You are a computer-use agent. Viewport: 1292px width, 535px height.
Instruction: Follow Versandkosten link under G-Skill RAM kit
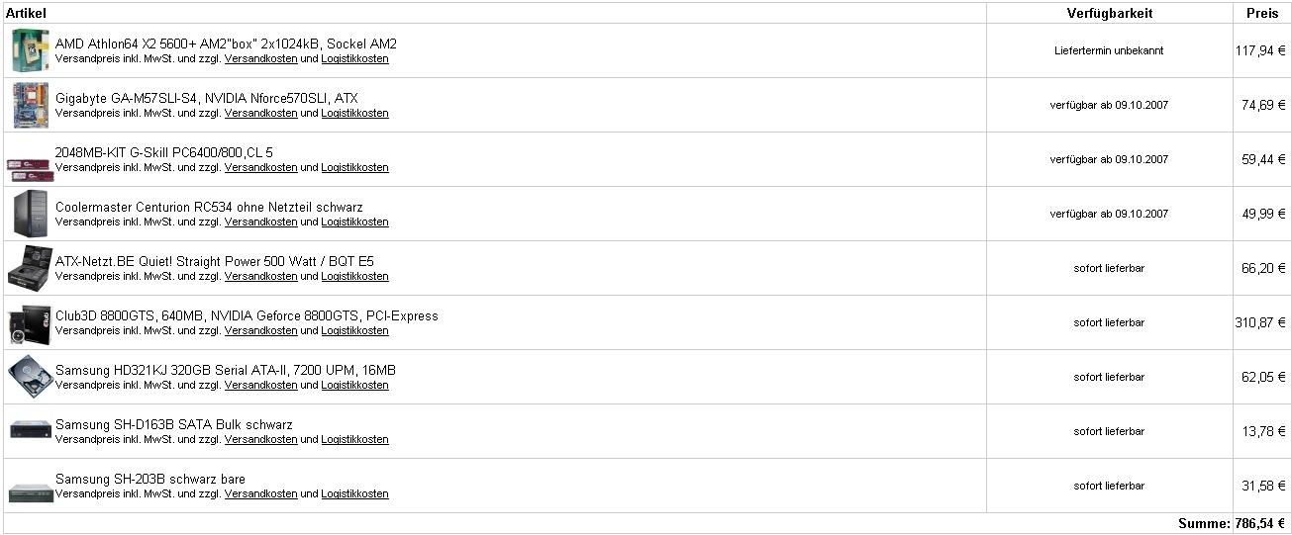260,167
